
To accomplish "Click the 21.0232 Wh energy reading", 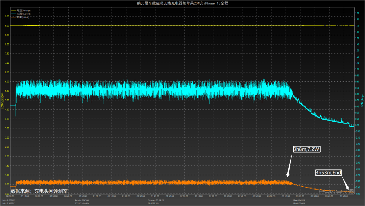I will (x=153, y=203).
